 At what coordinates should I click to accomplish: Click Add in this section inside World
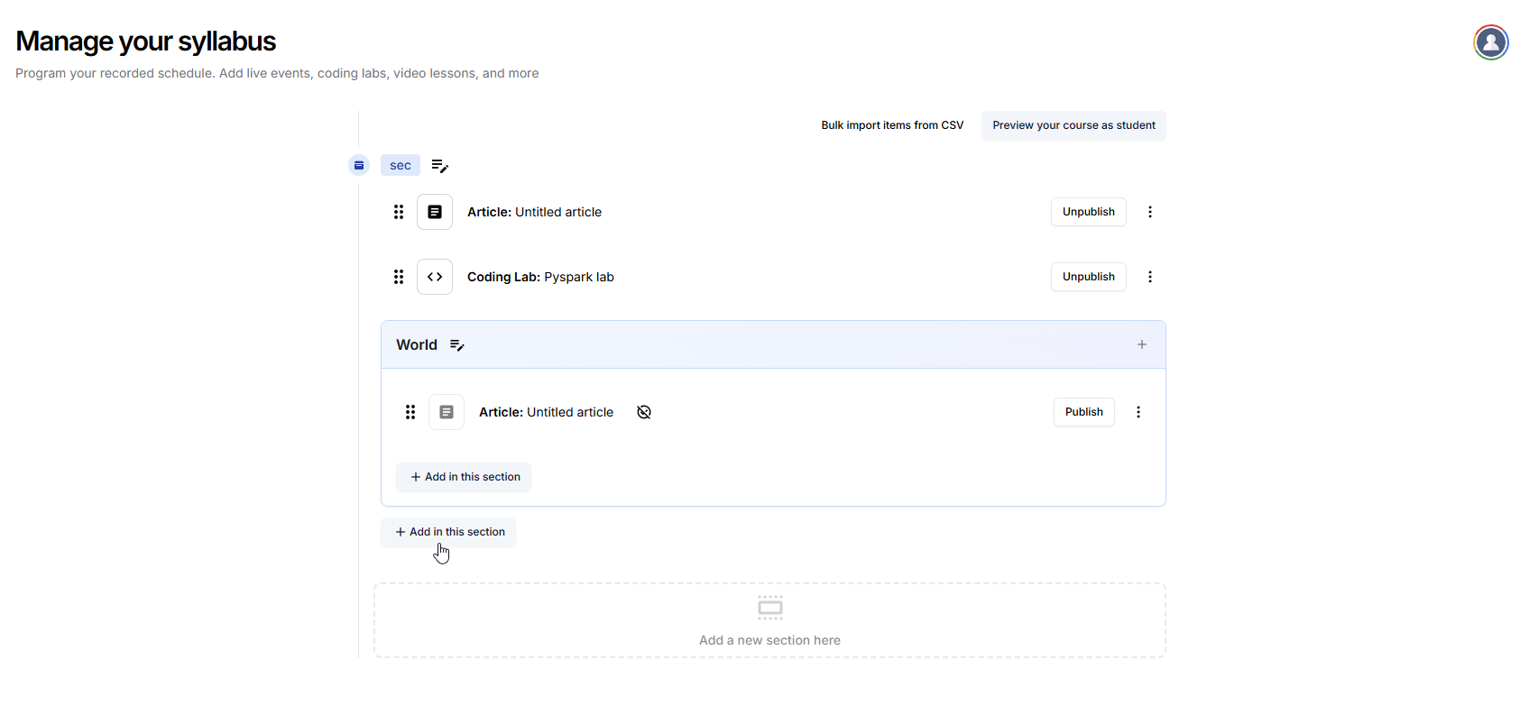click(x=465, y=477)
